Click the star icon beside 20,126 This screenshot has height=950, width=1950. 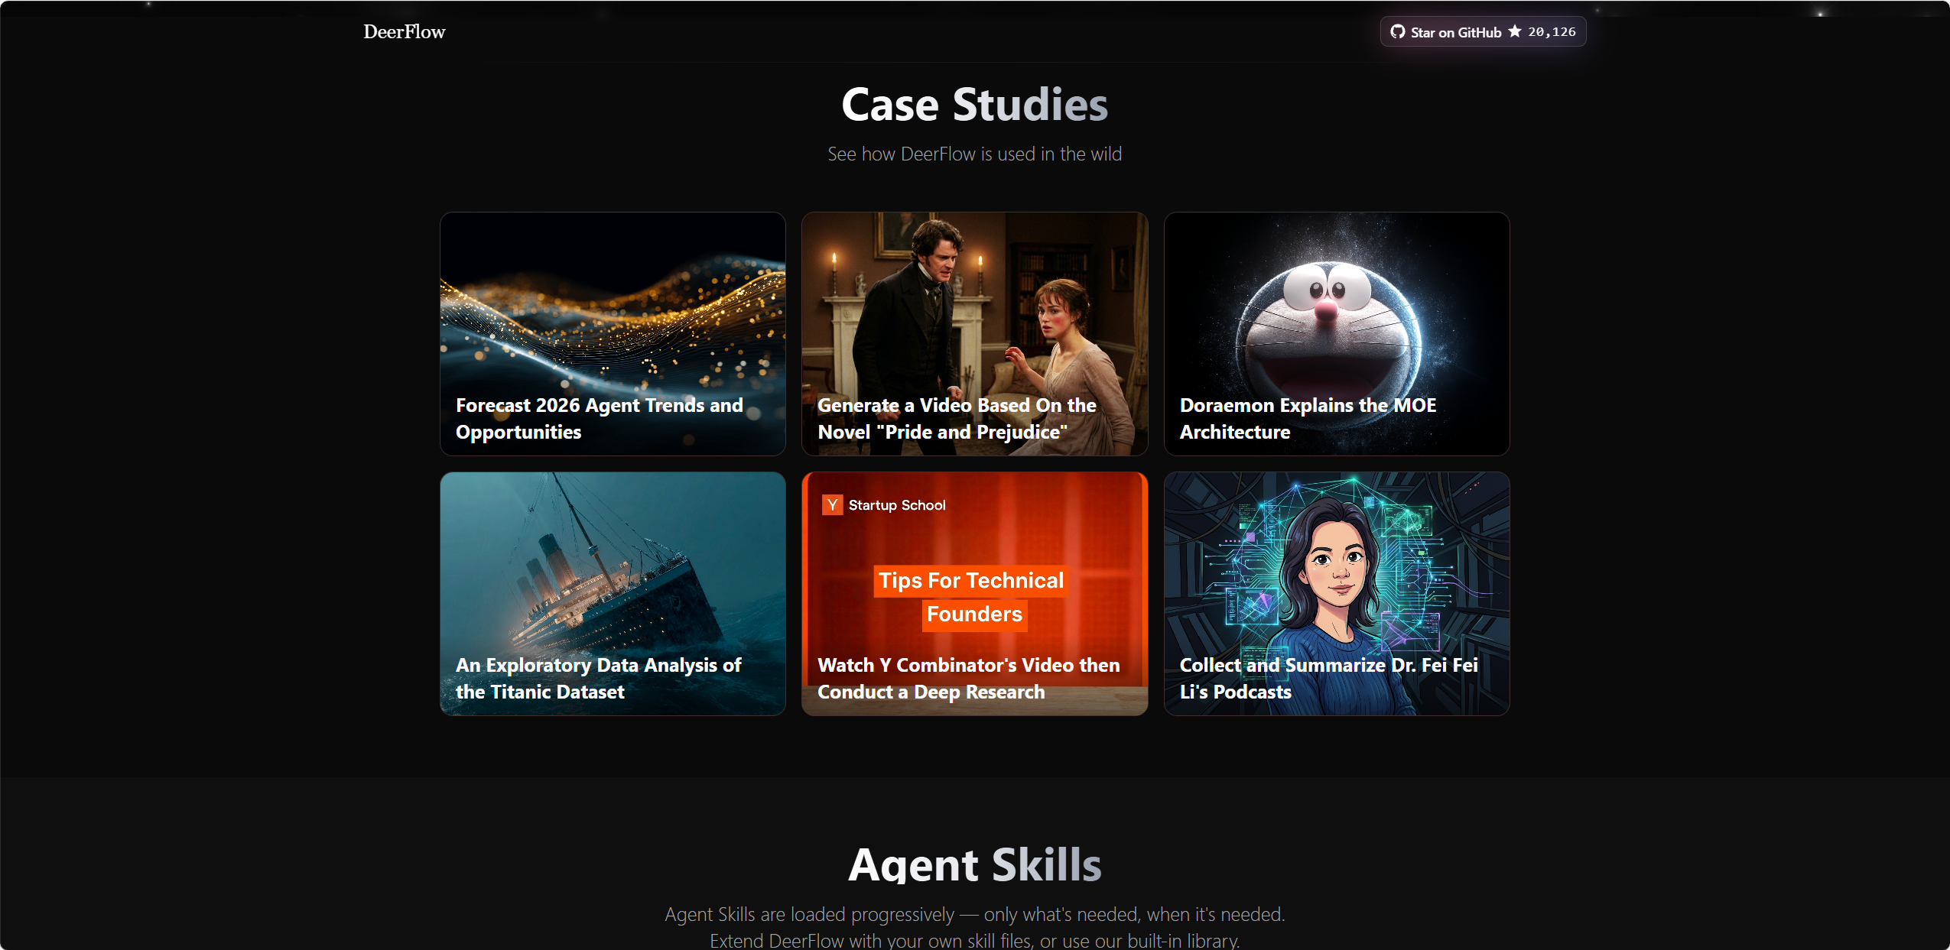pos(1514,31)
